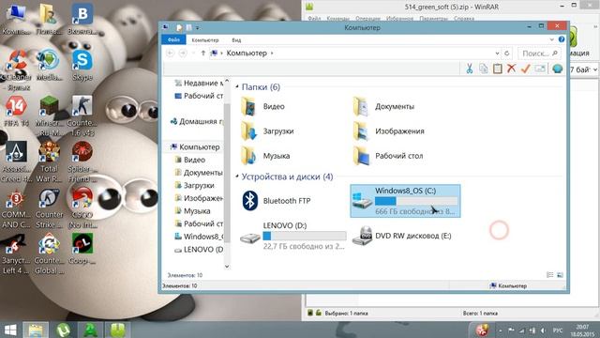Click the blue Help question mark icon
600x338 pixels.
pyautogui.click(x=562, y=39)
